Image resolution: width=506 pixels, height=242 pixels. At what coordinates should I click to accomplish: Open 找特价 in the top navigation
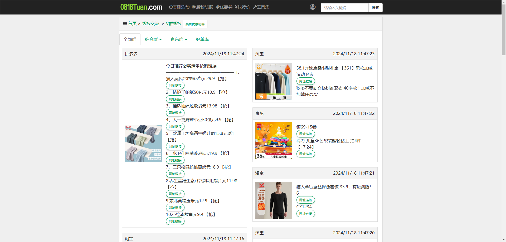pyautogui.click(x=242, y=7)
